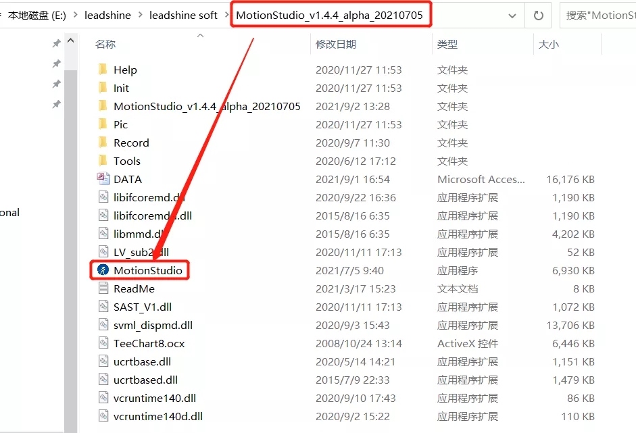Refresh the folder with the refresh button

click(538, 16)
